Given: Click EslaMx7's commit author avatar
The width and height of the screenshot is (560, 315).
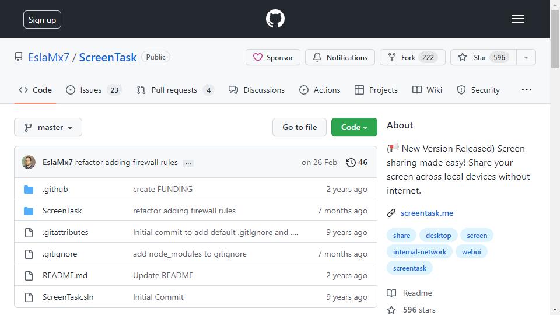Looking at the screenshot, I should [29, 162].
